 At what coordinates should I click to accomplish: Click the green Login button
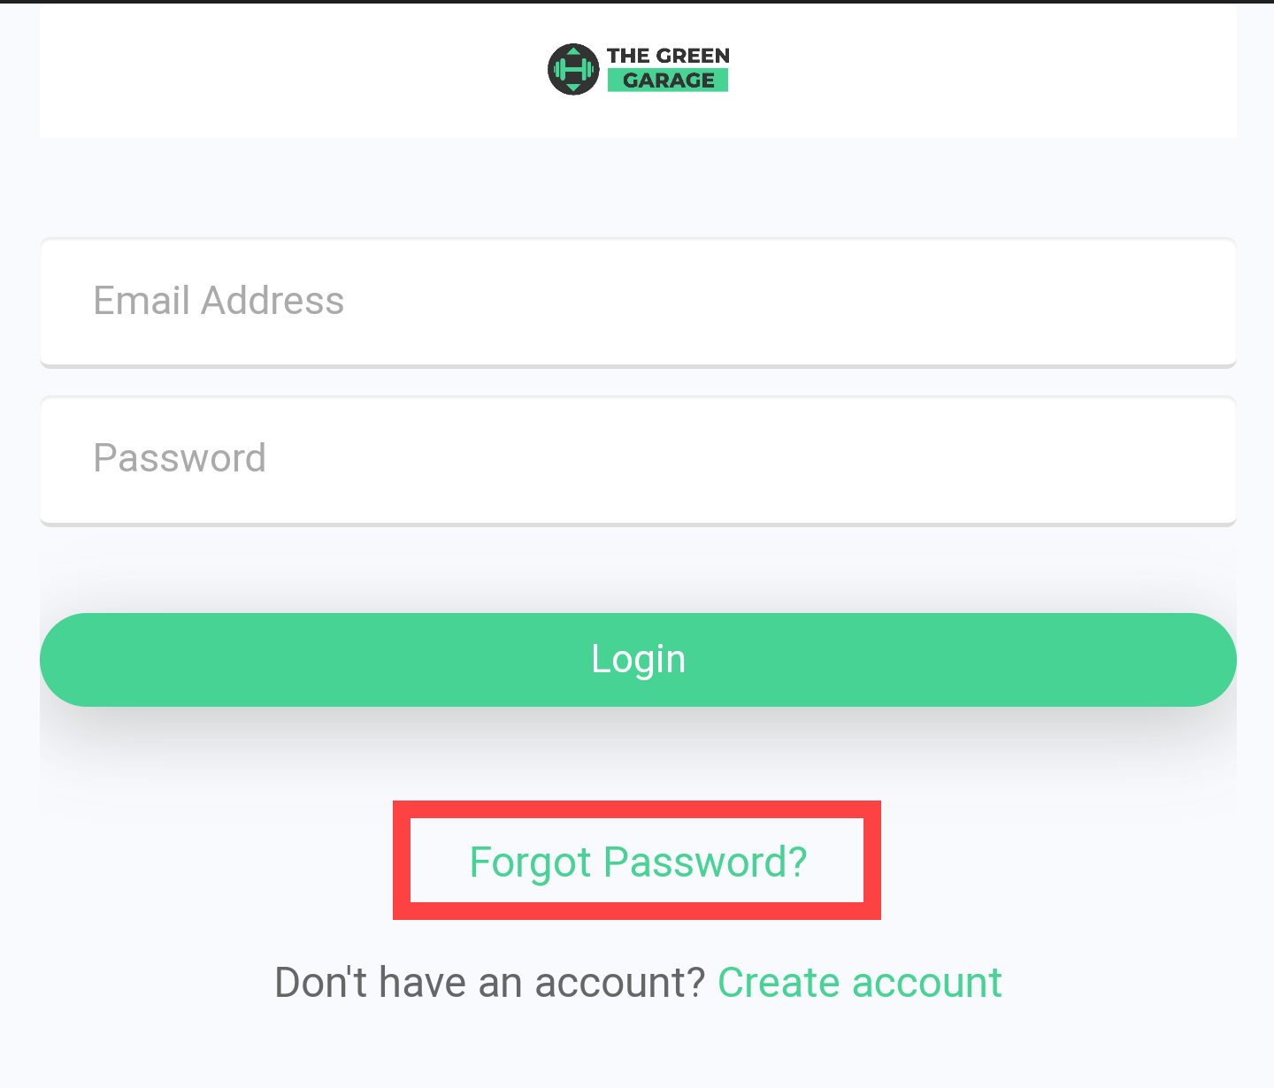[638, 660]
